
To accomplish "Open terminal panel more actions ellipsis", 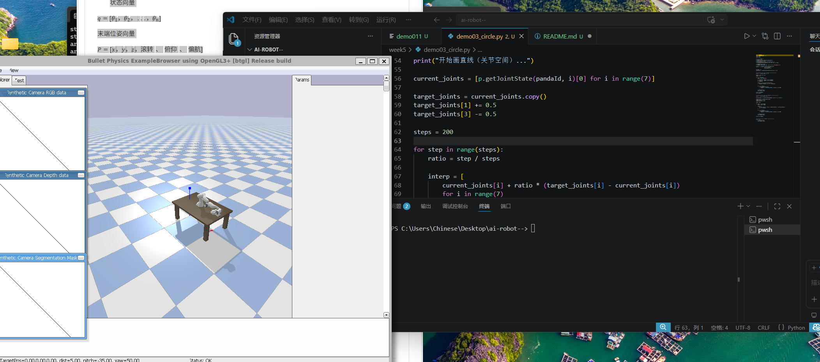I will coord(759,206).
